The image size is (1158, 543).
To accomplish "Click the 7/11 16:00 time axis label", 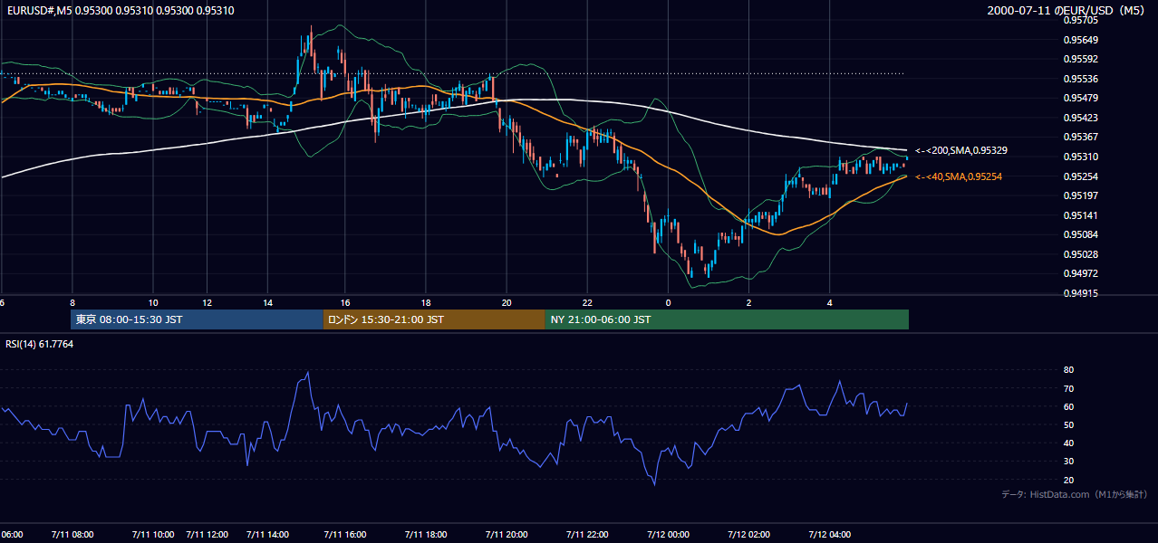I will click(x=344, y=534).
